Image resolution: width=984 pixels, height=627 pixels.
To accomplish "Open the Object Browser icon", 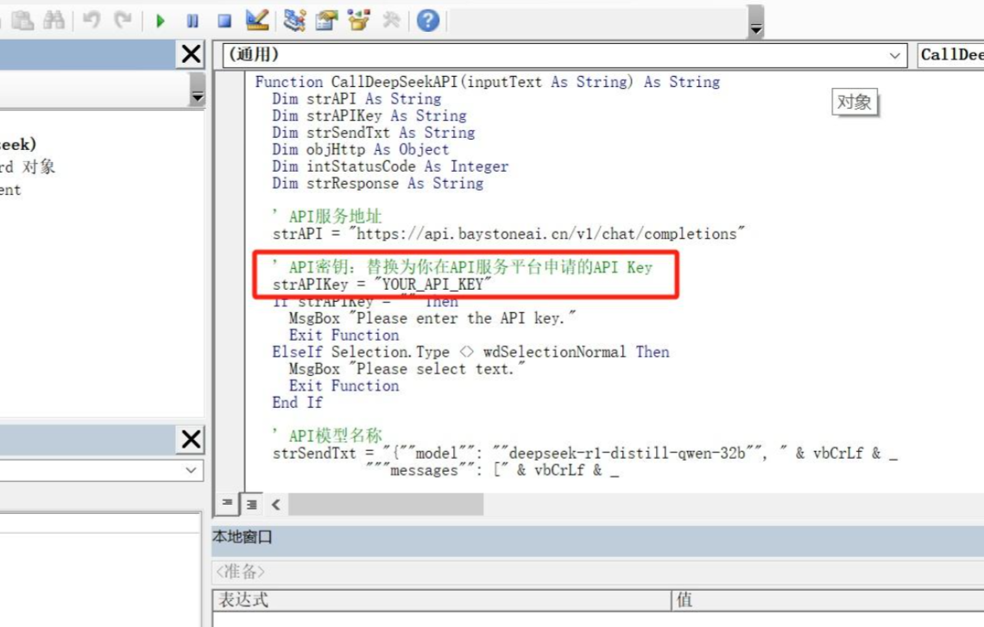I will click(x=359, y=21).
